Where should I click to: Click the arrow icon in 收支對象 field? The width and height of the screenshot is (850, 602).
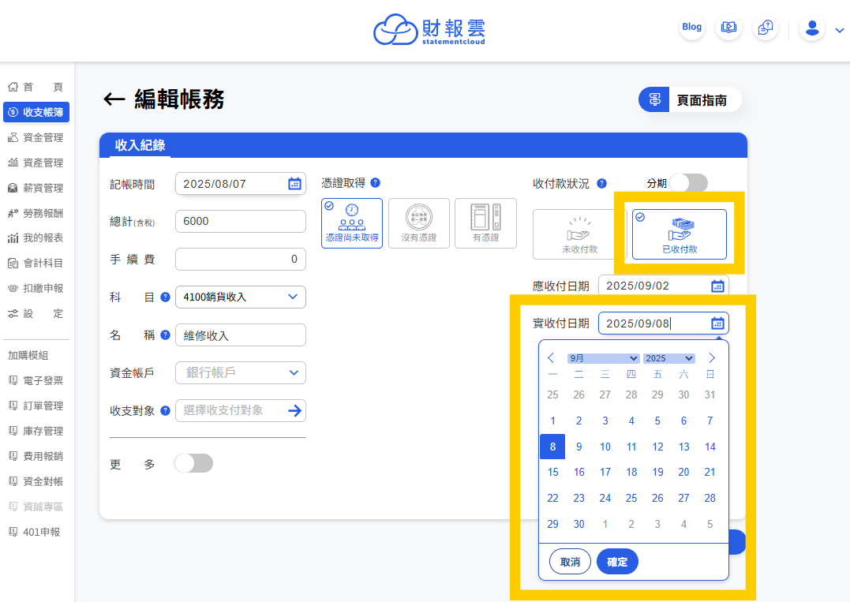point(294,410)
